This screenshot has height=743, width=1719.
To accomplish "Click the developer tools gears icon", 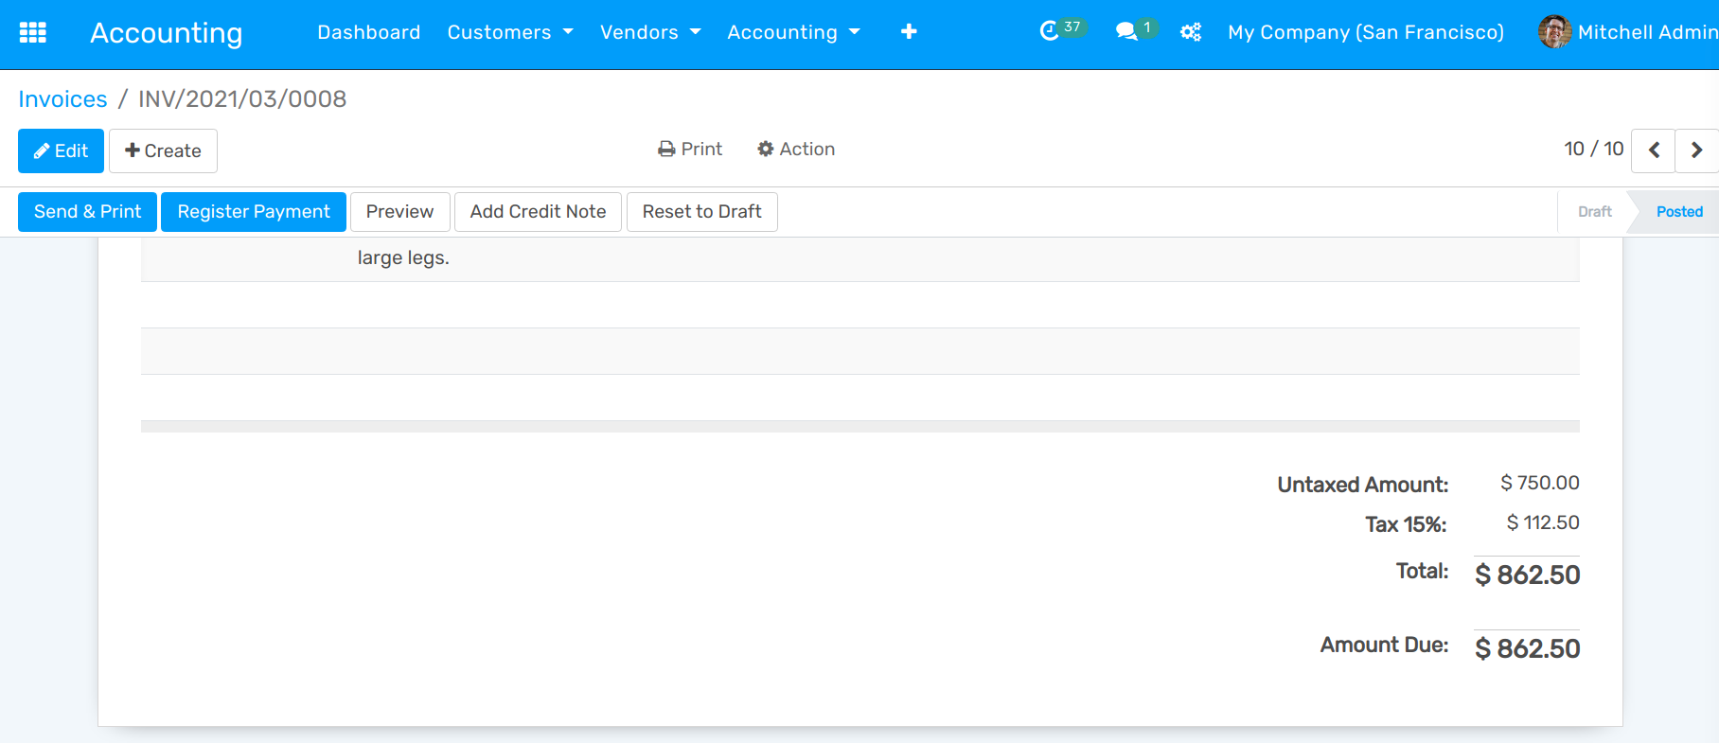I will 1191,32.
